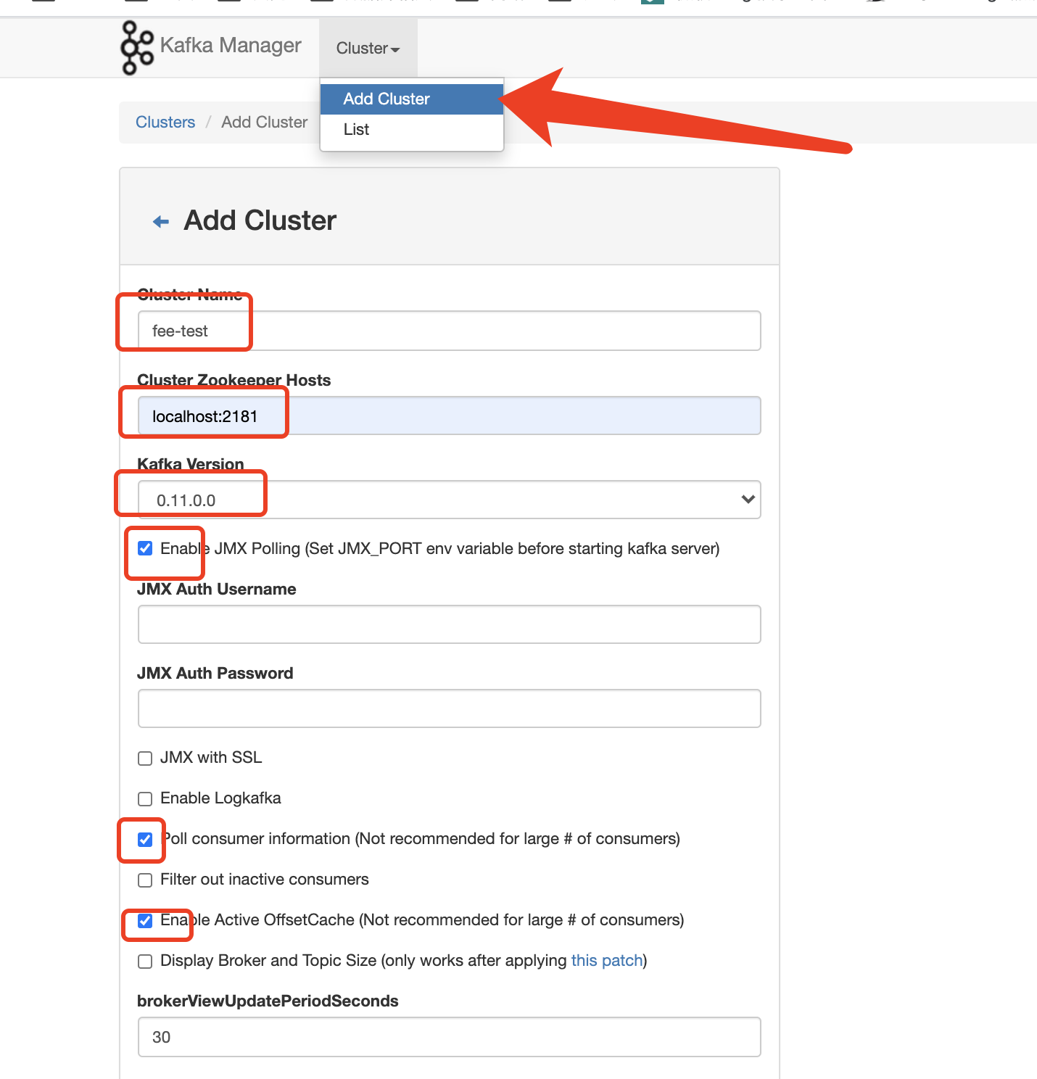Choose List from the Cluster menu

tap(412, 130)
